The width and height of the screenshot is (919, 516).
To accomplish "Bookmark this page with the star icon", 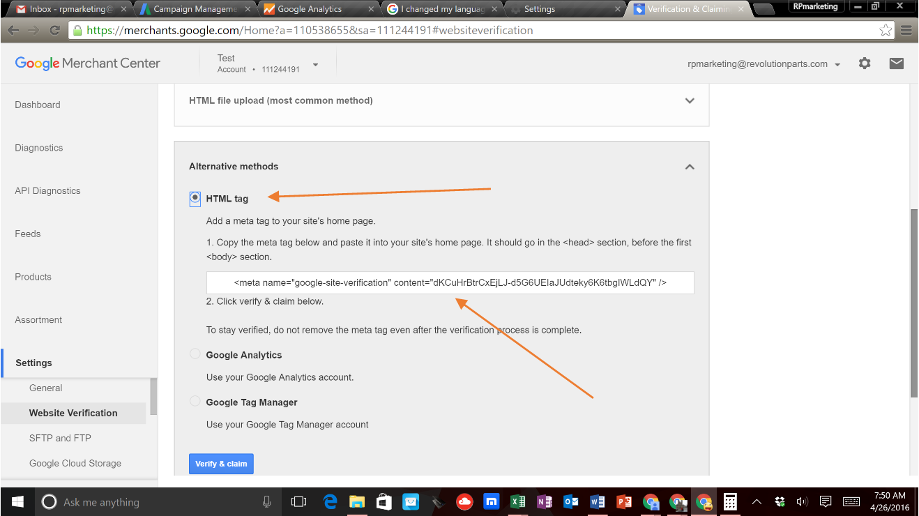I will (x=886, y=30).
